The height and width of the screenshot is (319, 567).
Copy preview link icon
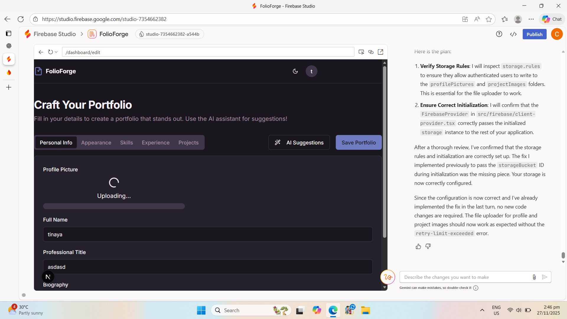pyautogui.click(x=371, y=52)
